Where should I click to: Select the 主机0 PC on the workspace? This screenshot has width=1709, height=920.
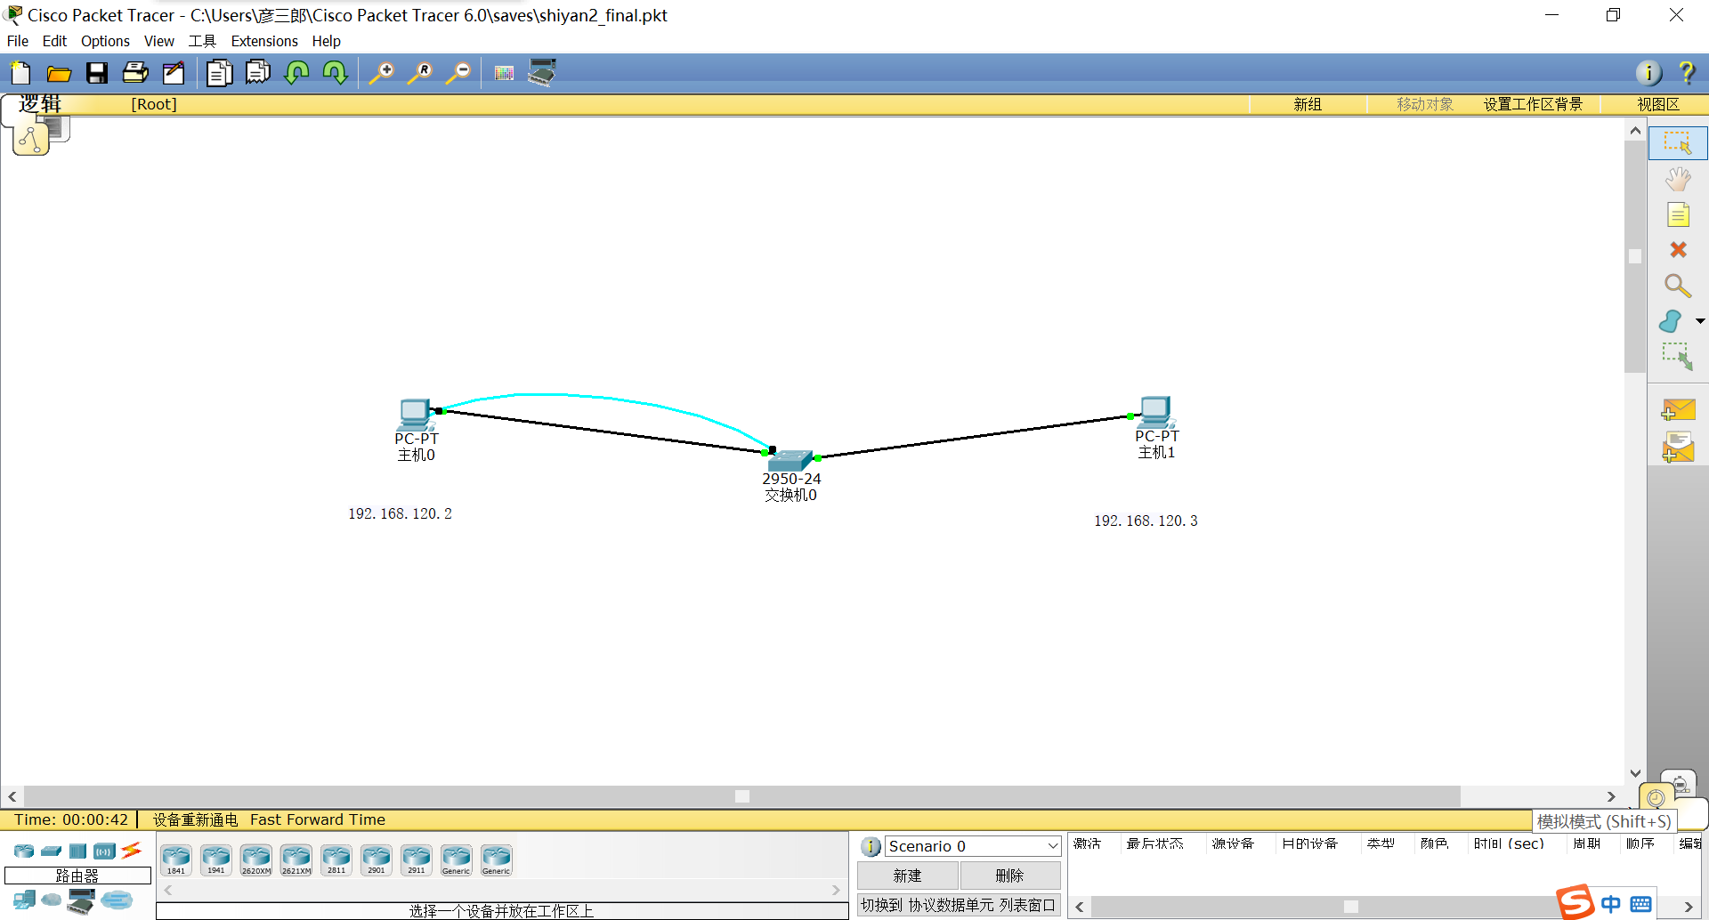pyautogui.click(x=416, y=415)
